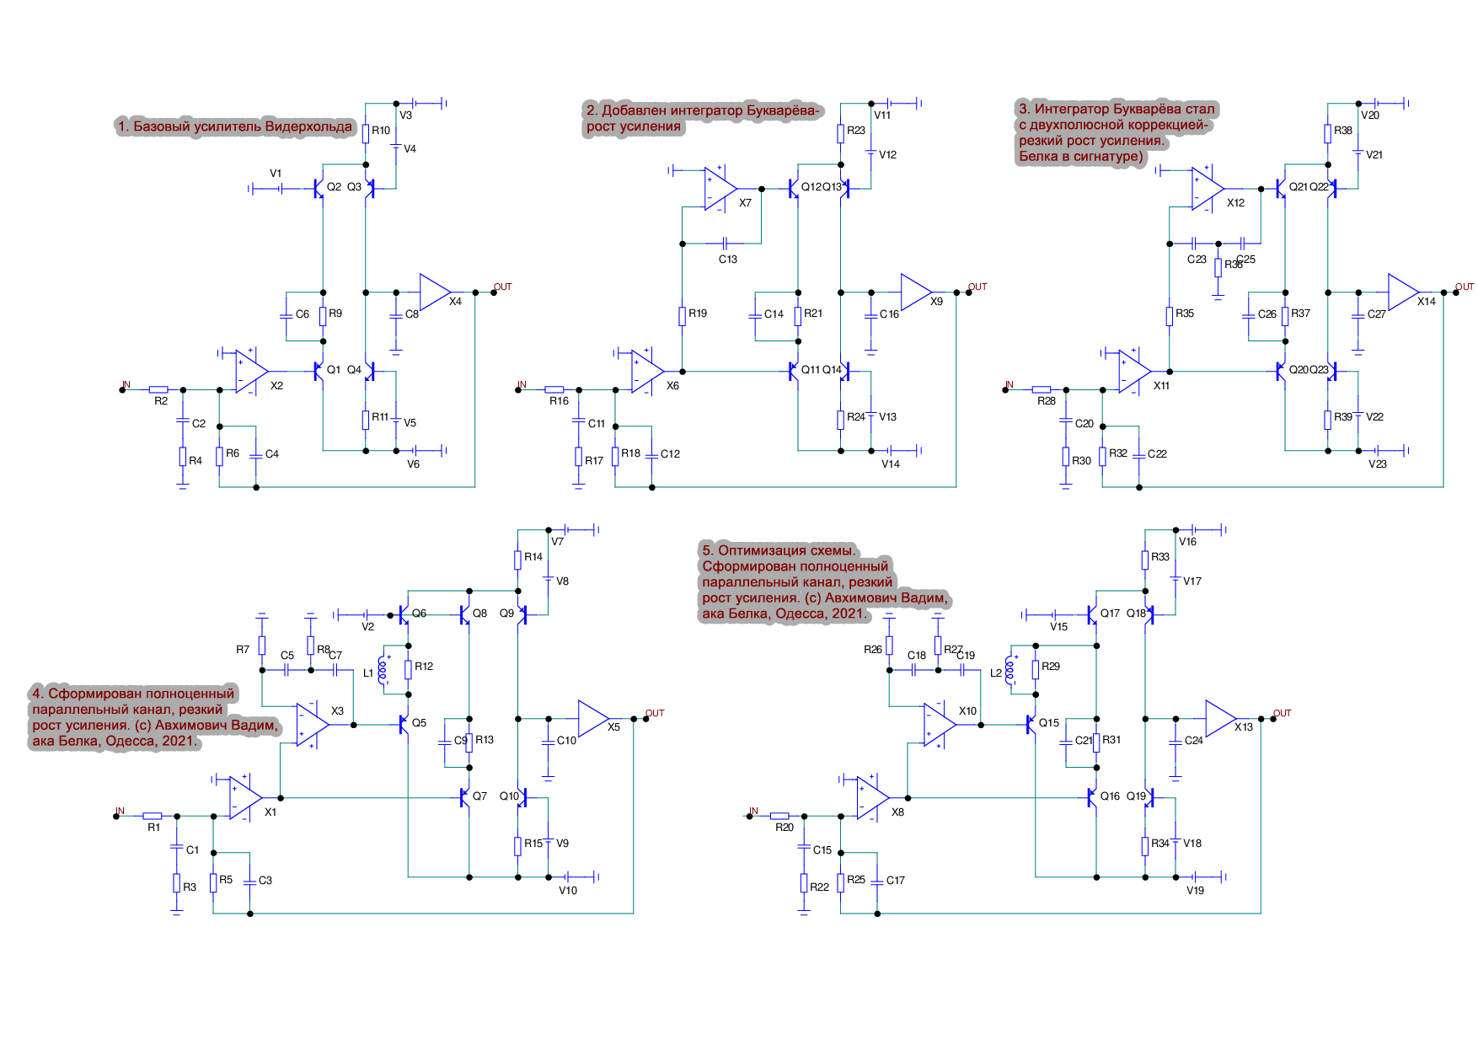1478x1045 pixels.
Task: Click the "R23" label text
Action: [856, 131]
